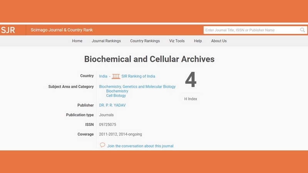The height and width of the screenshot is (173, 308).
Task: Open the About Us menu item
Action: coord(219,41)
